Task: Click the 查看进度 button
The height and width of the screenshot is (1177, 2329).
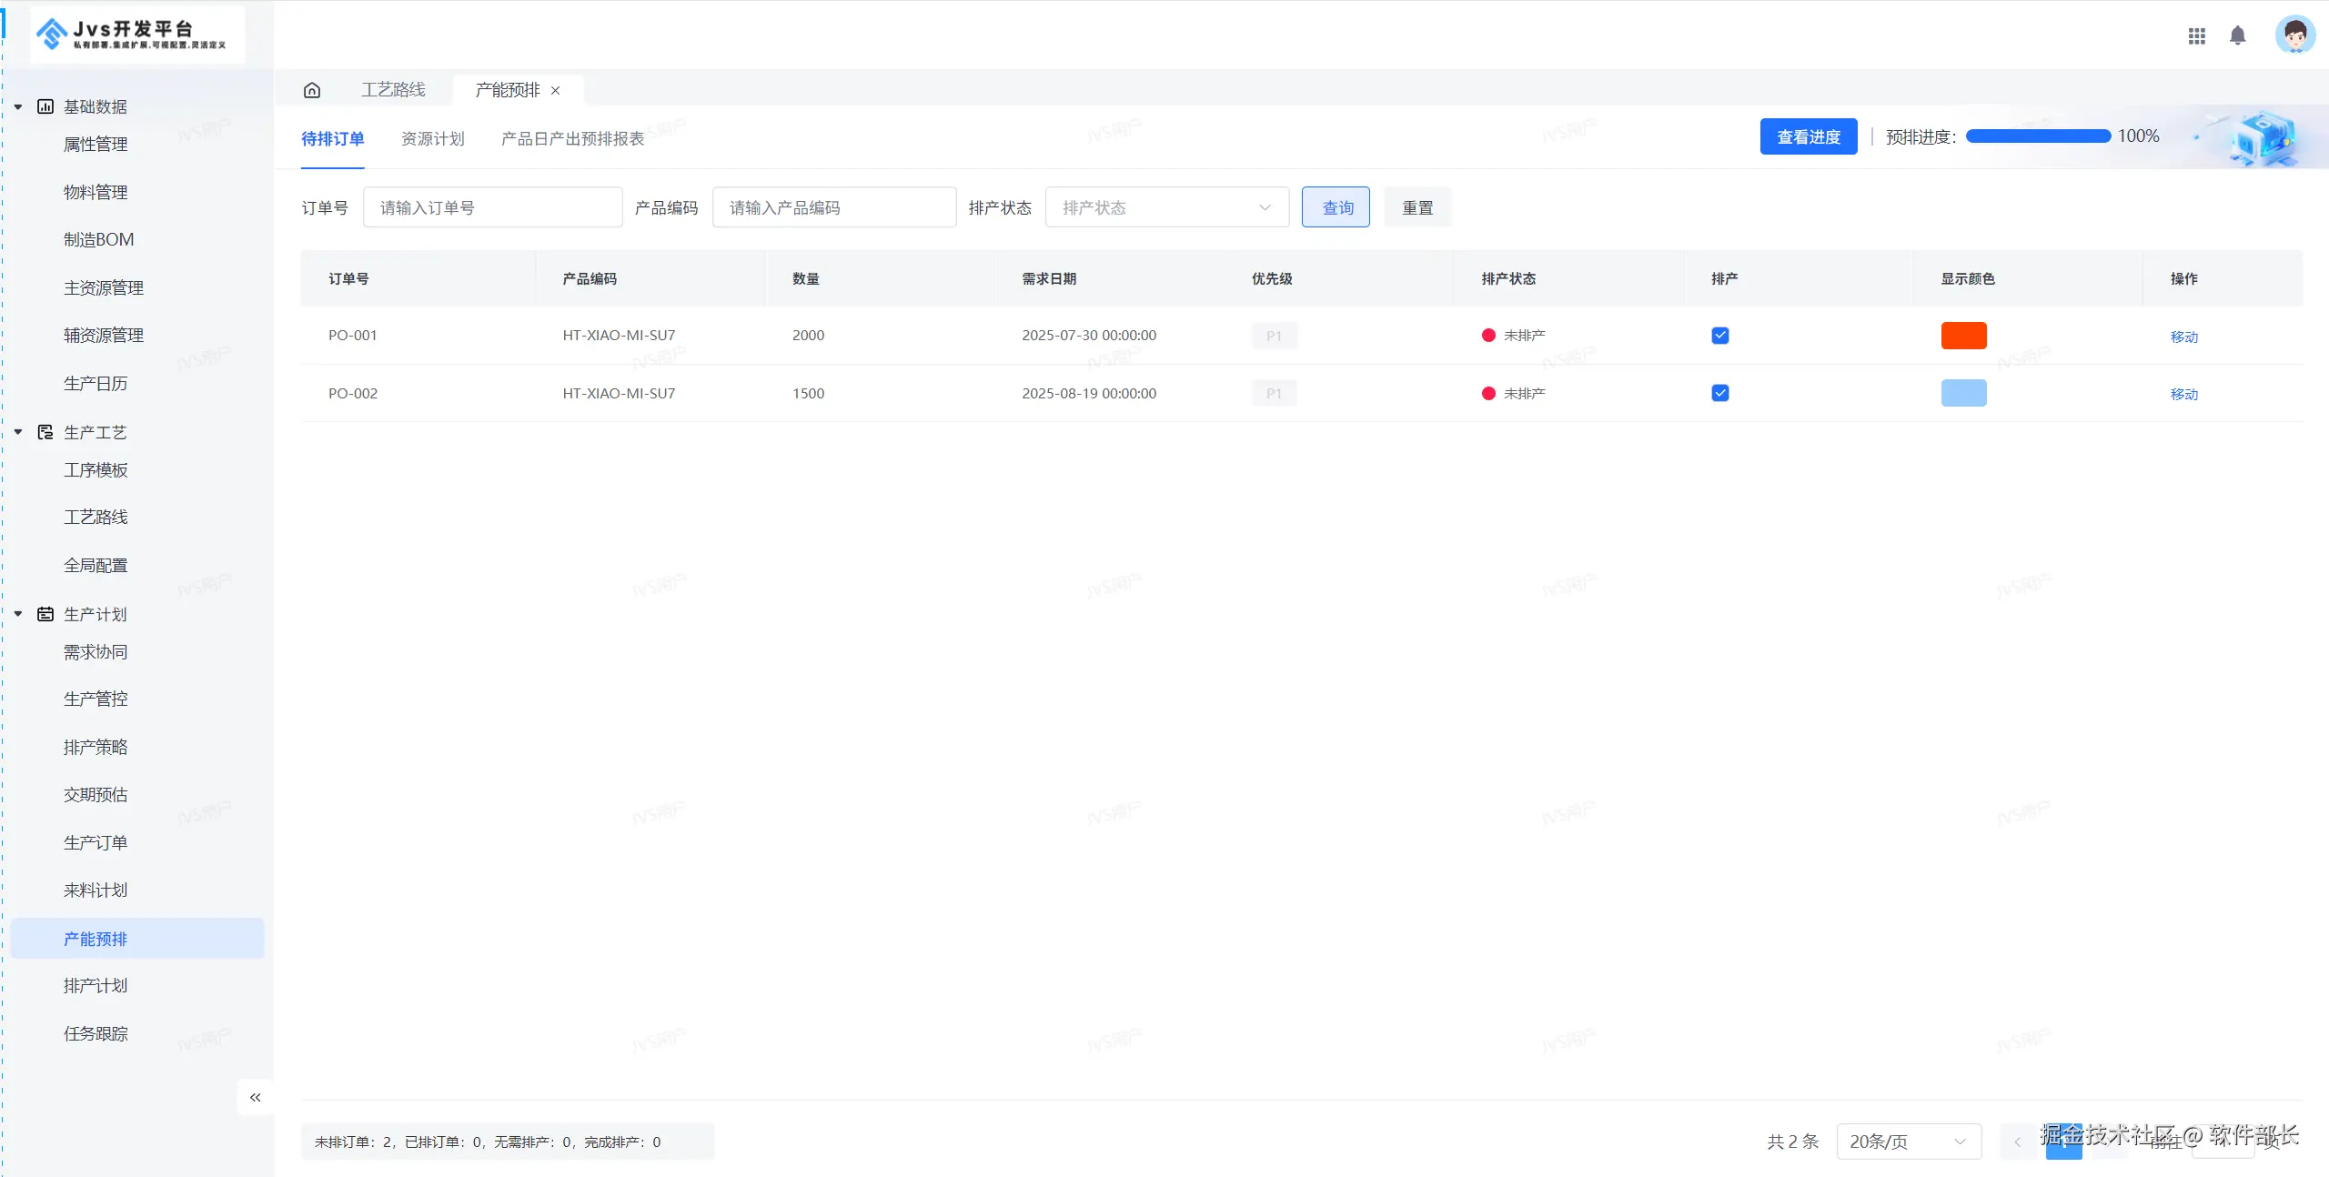Action: pos(1808,136)
